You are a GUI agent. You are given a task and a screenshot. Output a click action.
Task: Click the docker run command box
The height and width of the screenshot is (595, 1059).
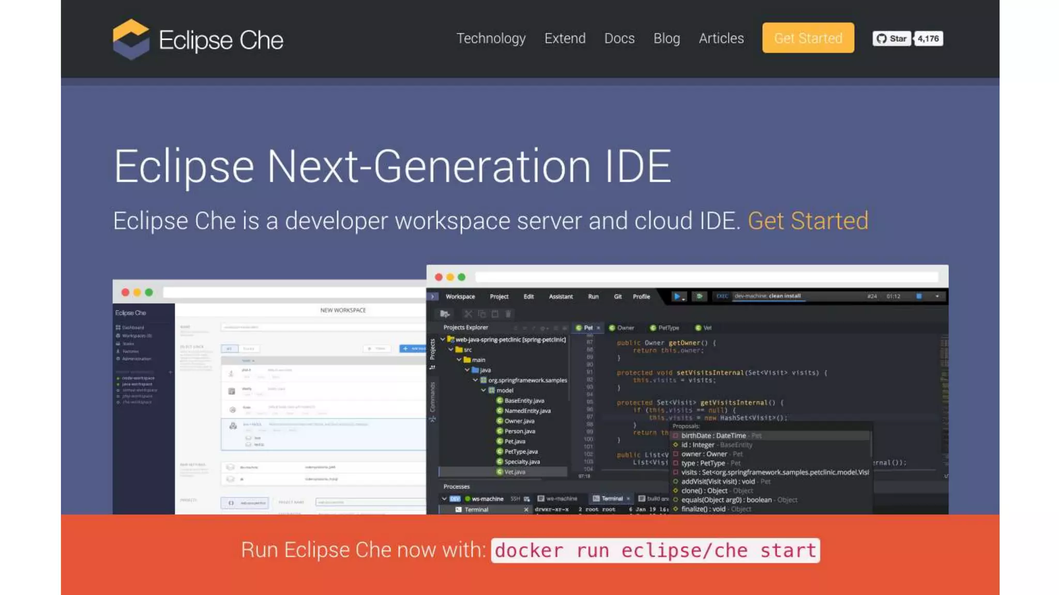click(x=655, y=551)
